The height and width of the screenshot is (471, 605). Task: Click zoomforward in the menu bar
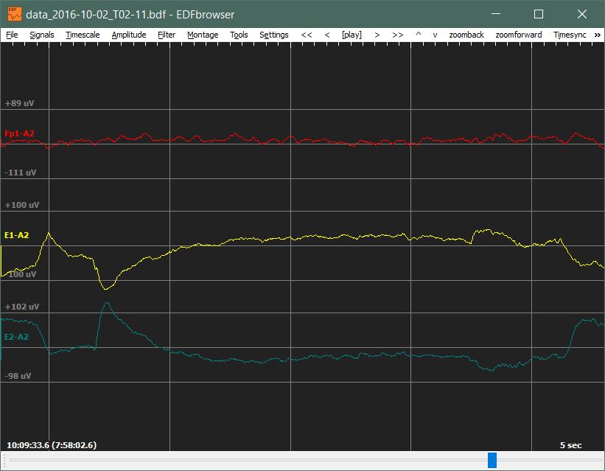(x=519, y=35)
